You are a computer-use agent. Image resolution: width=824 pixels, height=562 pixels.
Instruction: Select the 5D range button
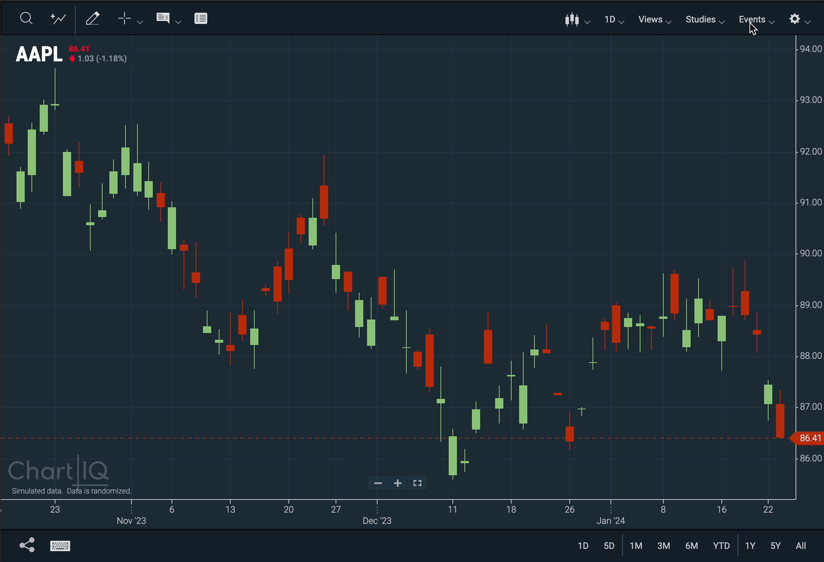tap(609, 546)
